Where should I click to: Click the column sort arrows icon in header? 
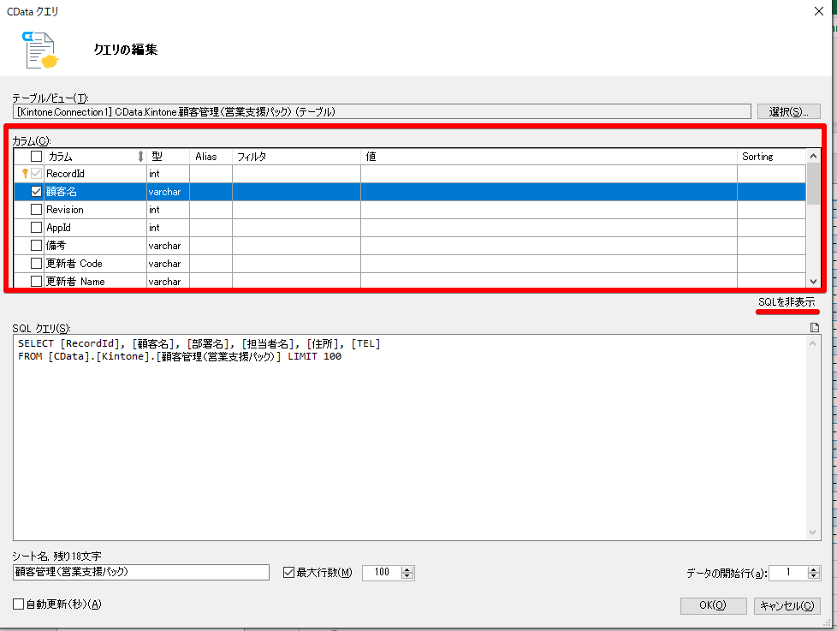click(140, 157)
